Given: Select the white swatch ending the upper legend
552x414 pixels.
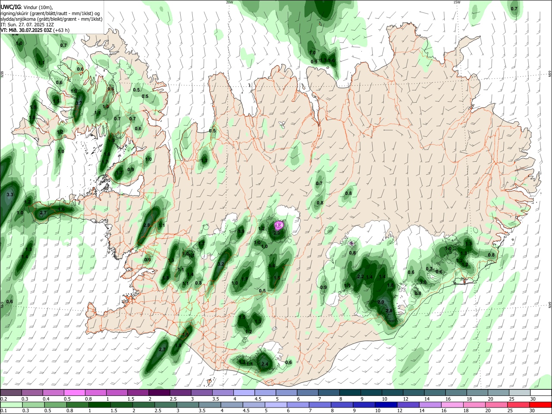Looking at the screenshot, I should (541, 392).
